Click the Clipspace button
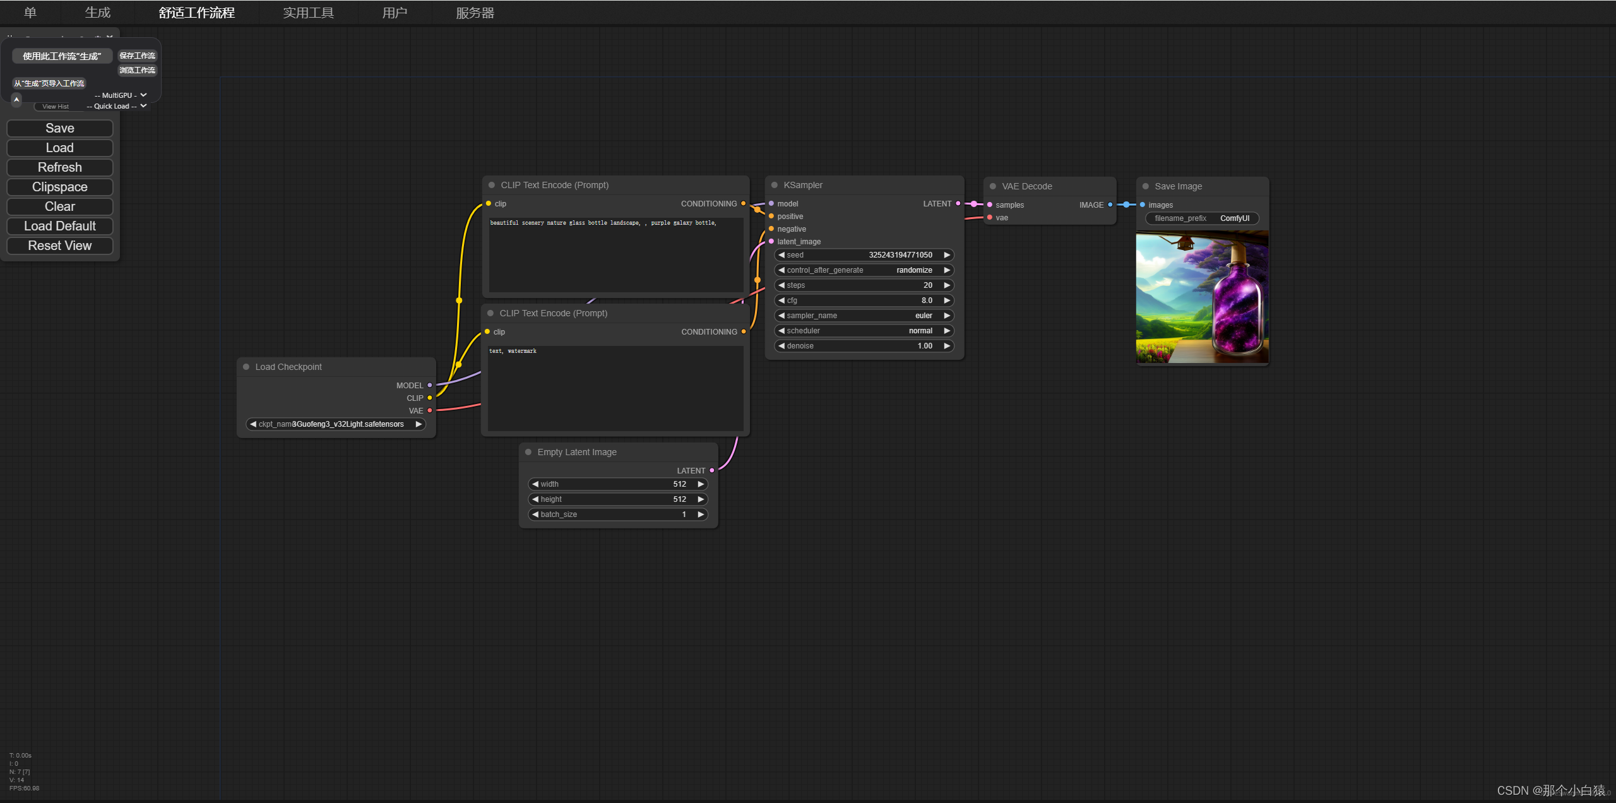The image size is (1616, 803). 60,187
